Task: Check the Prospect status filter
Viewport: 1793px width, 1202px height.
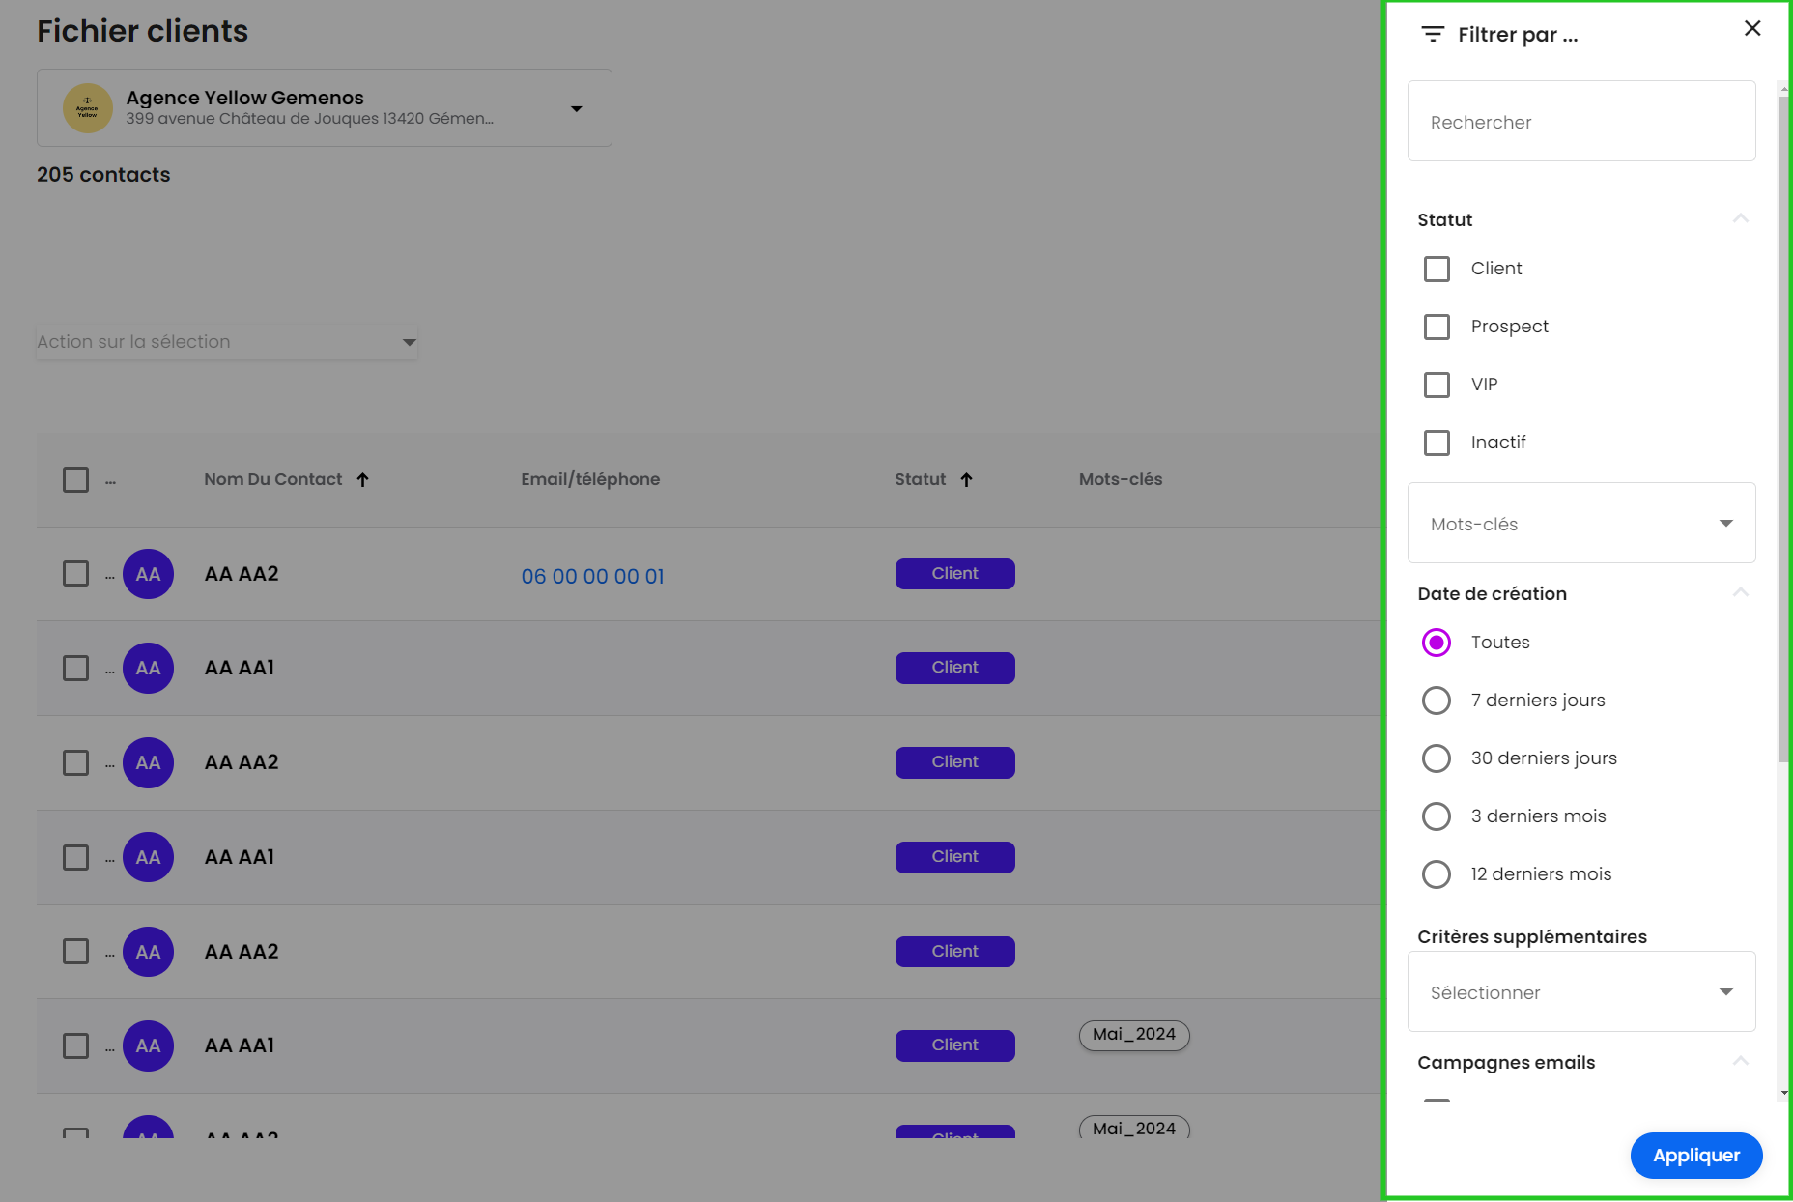Action: (1437, 327)
